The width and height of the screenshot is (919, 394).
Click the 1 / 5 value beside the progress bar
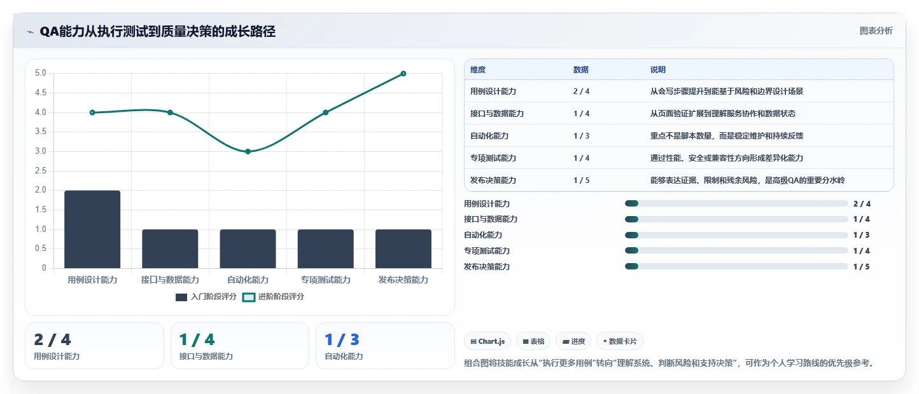tap(862, 267)
